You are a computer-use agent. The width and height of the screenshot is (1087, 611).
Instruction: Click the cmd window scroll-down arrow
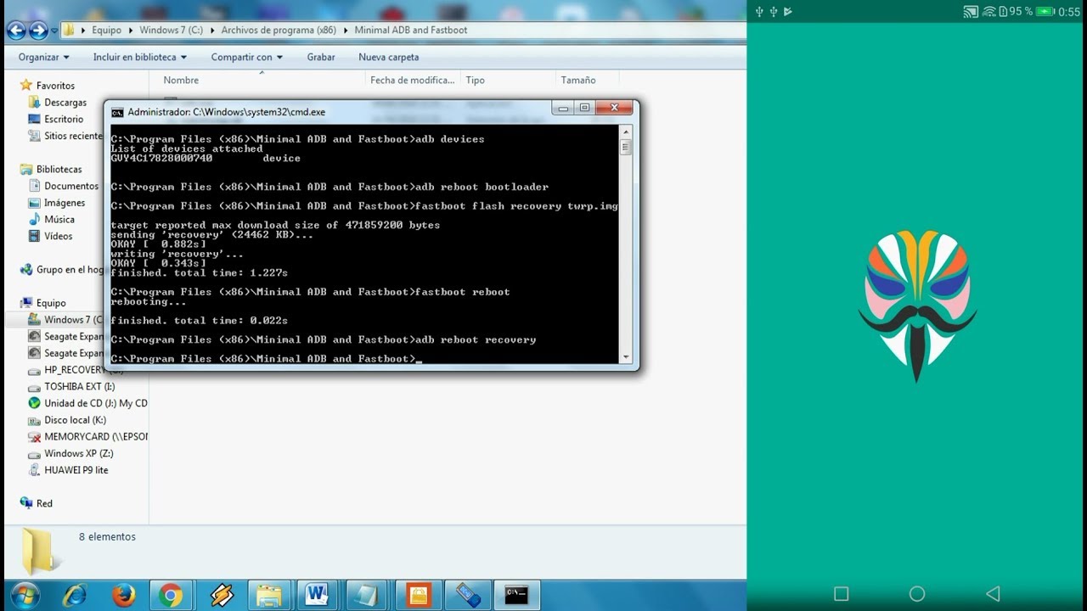[626, 357]
